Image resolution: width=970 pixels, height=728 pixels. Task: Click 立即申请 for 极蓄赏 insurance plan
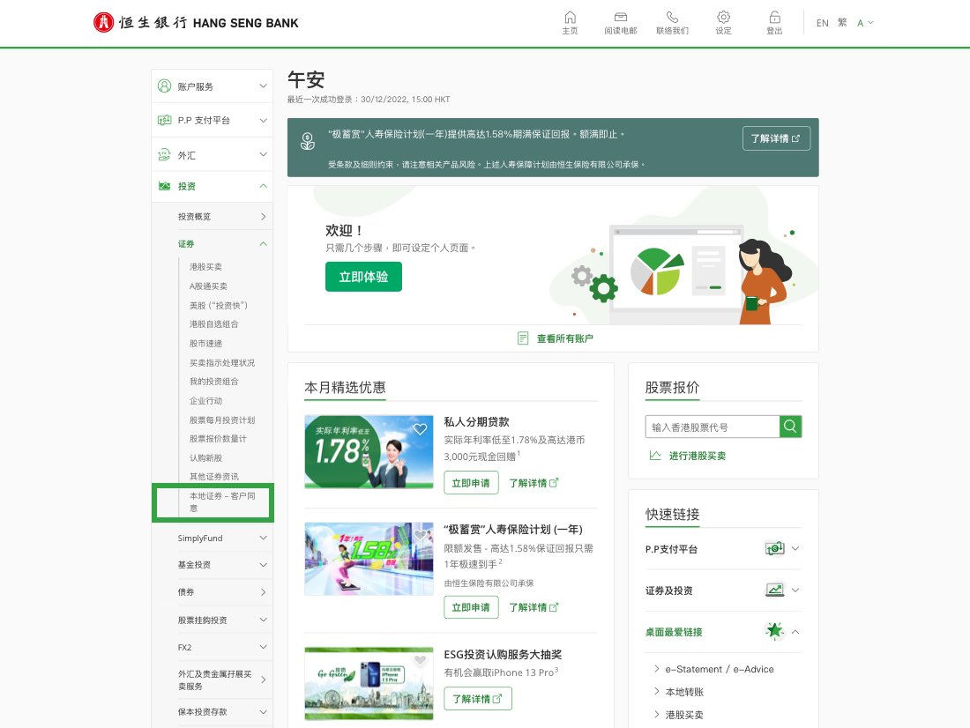(x=471, y=607)
